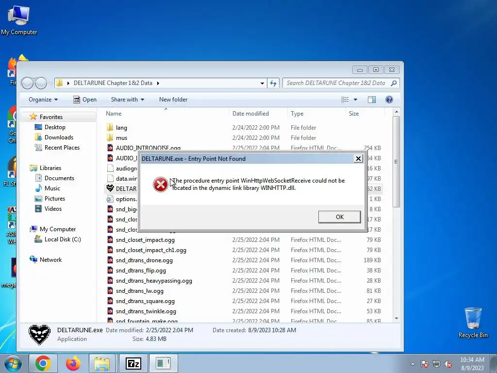
Task: Select AUDIO_INTRONOISE.ogg file
Action: pos(148,148)
